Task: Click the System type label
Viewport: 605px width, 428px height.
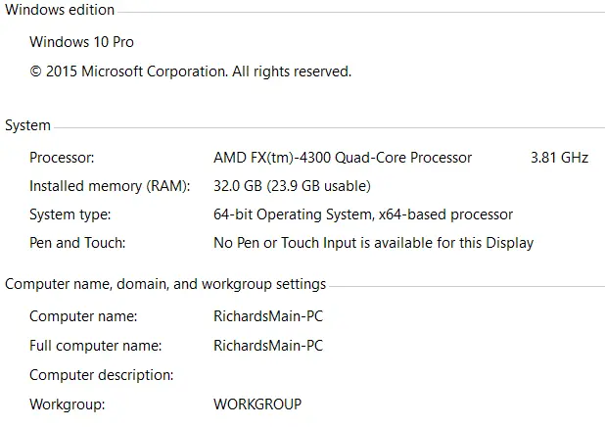Action: click(70, 214)
